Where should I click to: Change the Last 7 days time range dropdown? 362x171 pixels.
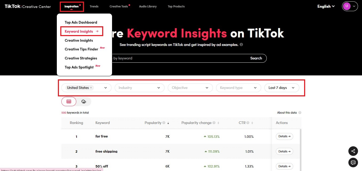click(282, 88)
